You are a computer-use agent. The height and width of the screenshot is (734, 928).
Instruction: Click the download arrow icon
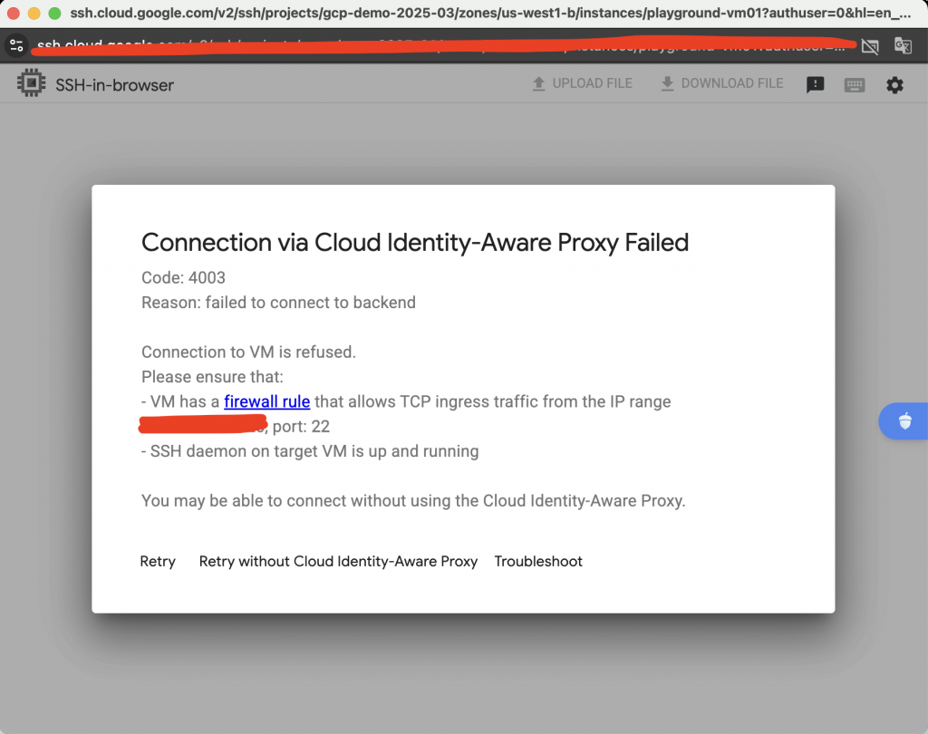(667, 83)
